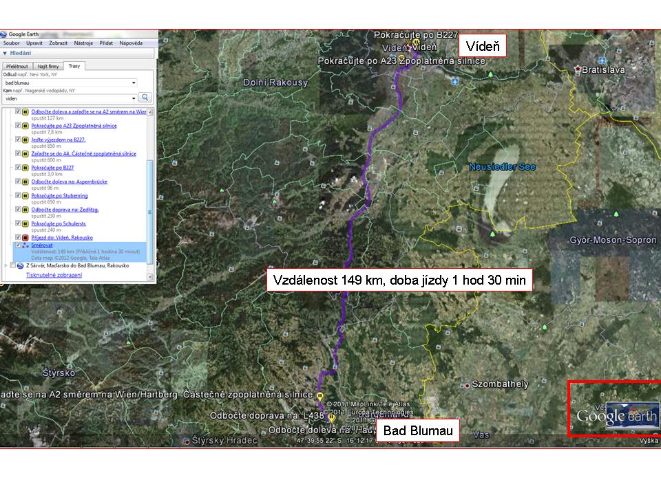Check the Z Sárvár do Bad Blumau checkbox

coord(12,265)
